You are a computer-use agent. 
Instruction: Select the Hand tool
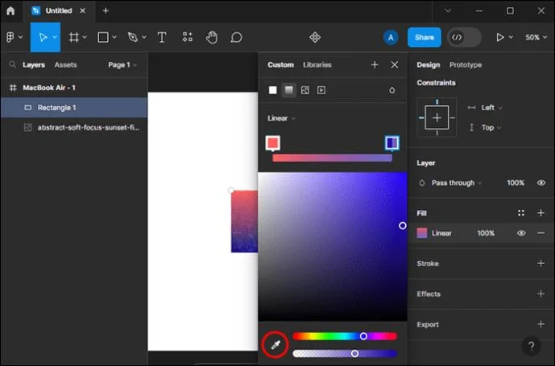(212, 37)
